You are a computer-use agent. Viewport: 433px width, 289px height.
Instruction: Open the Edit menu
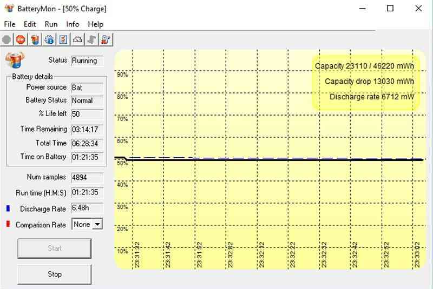(x=30, y=24)
